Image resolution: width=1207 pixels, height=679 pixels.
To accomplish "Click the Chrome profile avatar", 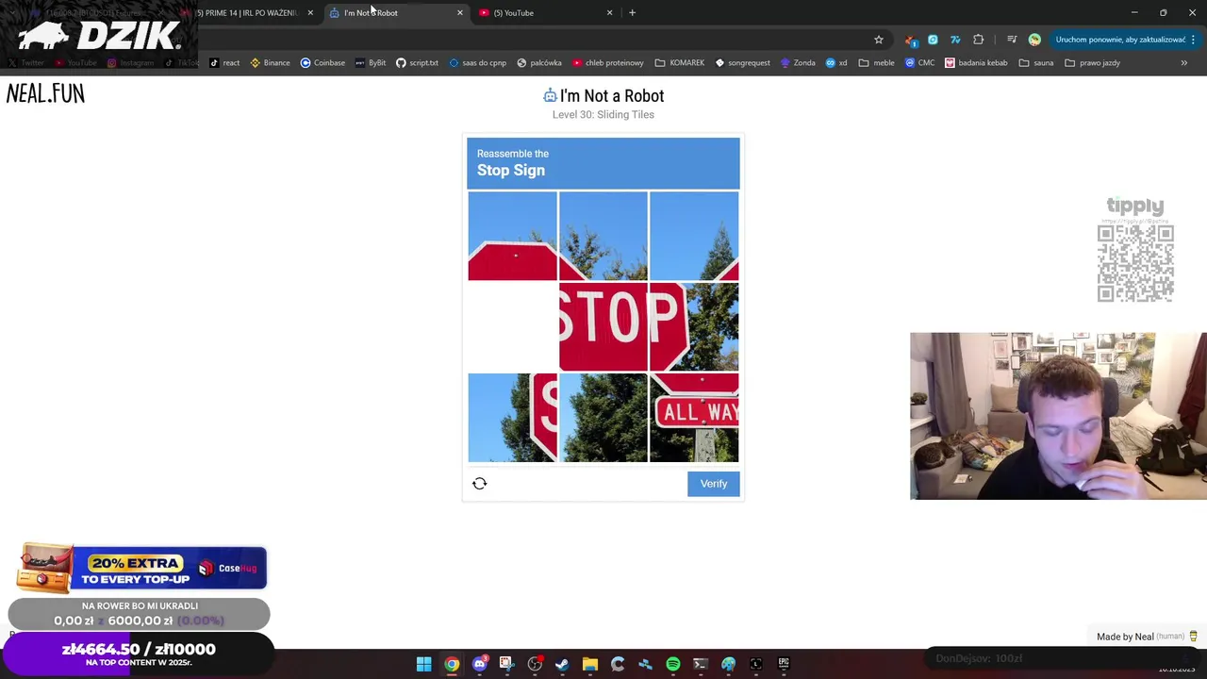I will pos(1034,40).
